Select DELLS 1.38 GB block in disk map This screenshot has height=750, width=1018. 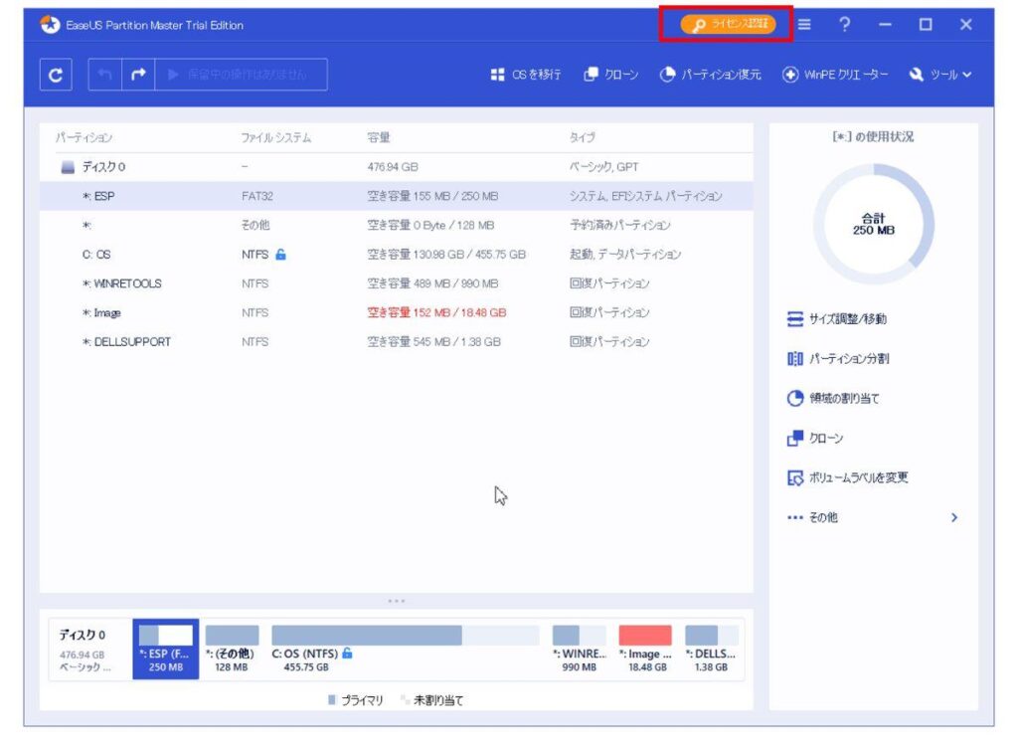click(x=712, y=649)
